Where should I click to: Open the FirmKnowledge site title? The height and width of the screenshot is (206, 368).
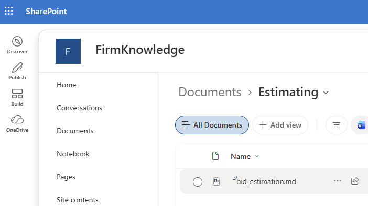(x=140, y=50)
